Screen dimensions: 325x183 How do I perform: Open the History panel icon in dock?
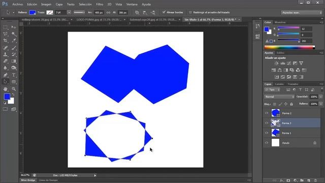(257, 26)
